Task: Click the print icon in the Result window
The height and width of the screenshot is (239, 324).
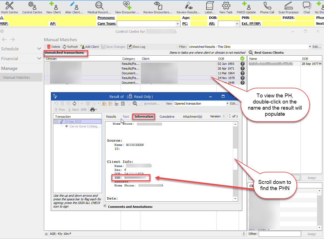Action: (92, 110)
